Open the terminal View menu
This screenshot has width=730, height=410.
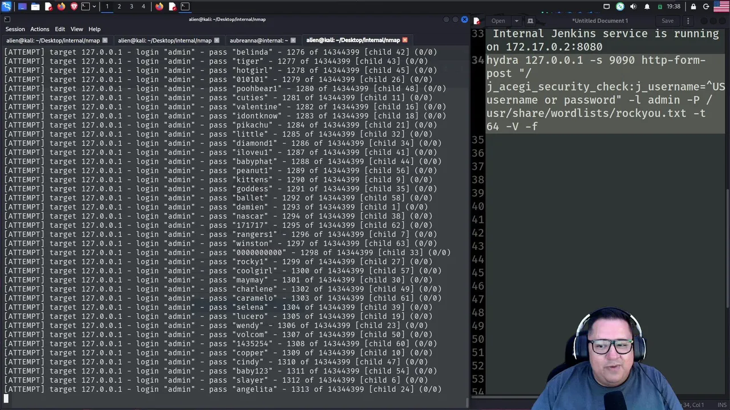(x=76, y=29)
